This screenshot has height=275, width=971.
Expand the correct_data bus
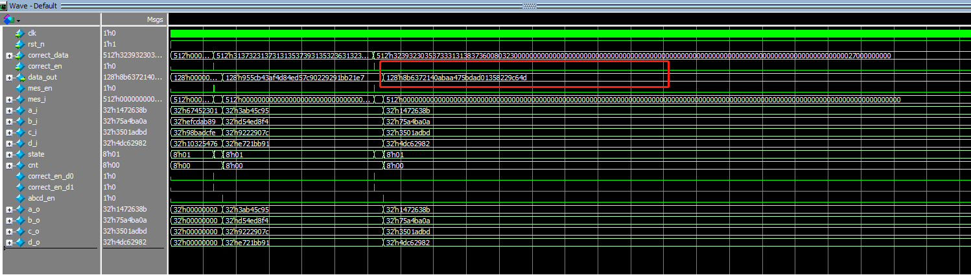pyautogui.click(x=8, y=56)
